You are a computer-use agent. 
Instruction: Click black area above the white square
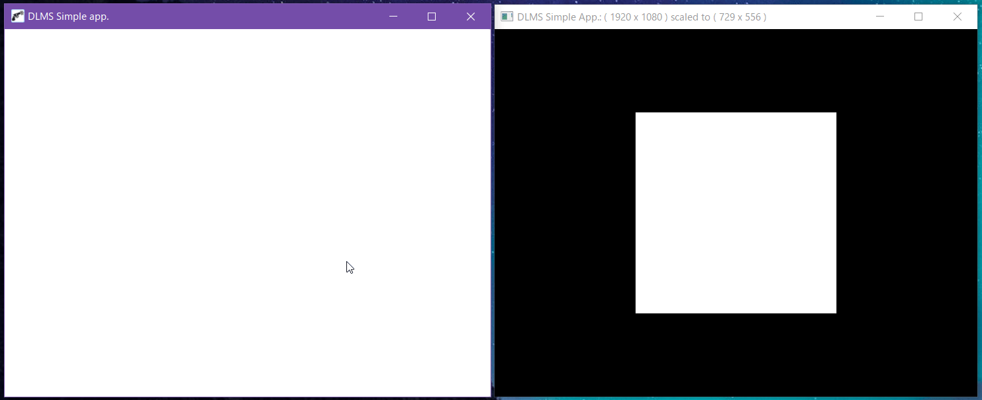coord(736,70)
